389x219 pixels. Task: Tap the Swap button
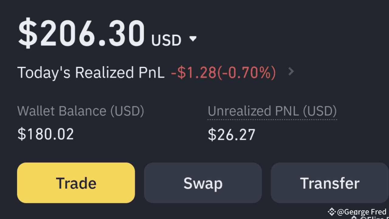[x=203, y=183]
